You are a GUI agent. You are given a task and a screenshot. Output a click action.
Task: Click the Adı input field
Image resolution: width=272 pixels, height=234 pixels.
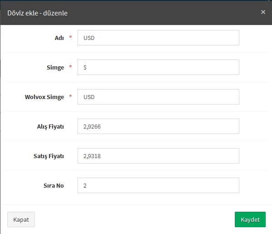pos(158,38)
